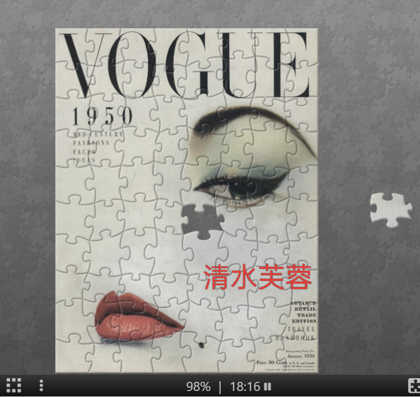420x397 pixels.
Task: Click the assembled Vogue puzzle image
Action: 187,200
